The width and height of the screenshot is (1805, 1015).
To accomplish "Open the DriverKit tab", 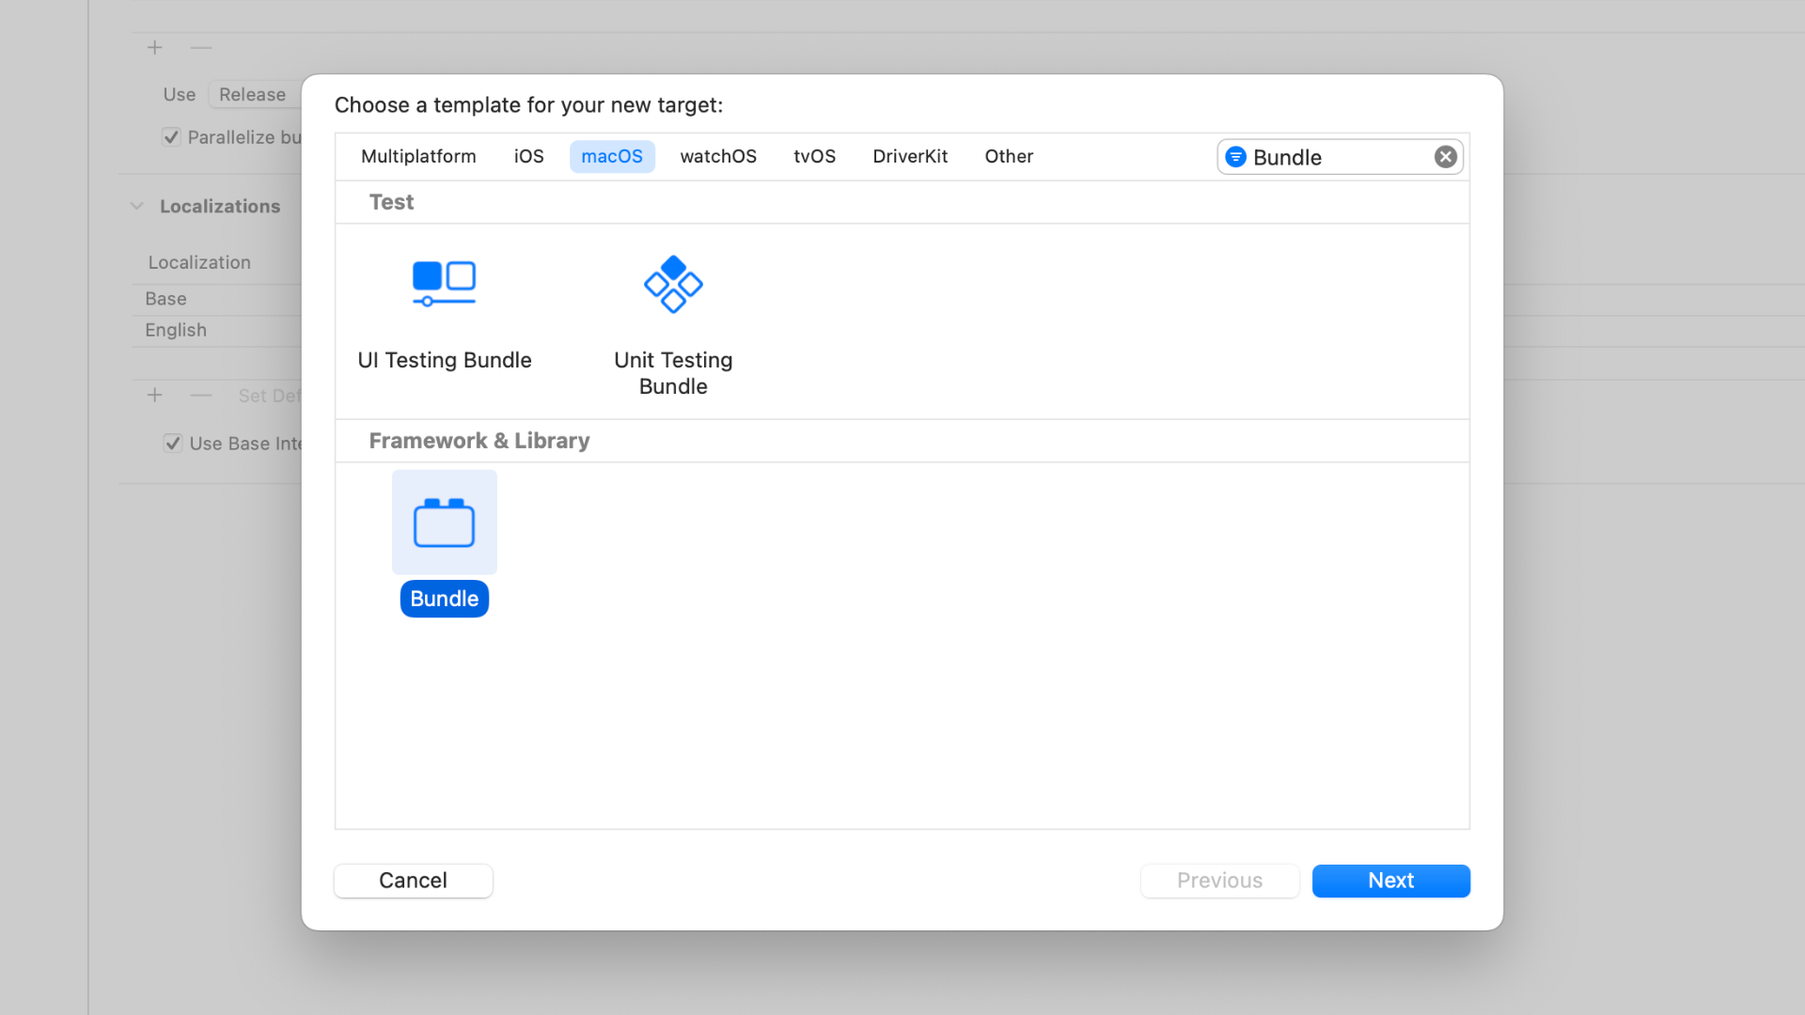I will 909,156.
